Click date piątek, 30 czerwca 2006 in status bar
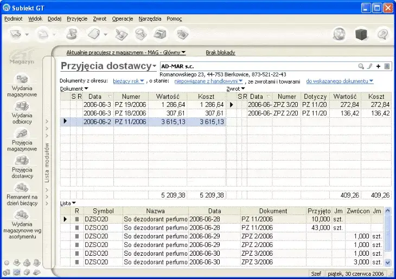 [356, 274]
